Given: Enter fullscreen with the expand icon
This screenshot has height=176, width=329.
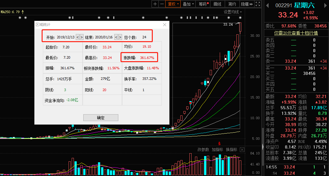Looking at the screenshot, I should pyautogui.click(x=258, y=4).
